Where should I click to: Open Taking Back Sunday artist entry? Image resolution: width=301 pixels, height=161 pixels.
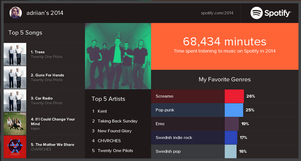[115, 121]
